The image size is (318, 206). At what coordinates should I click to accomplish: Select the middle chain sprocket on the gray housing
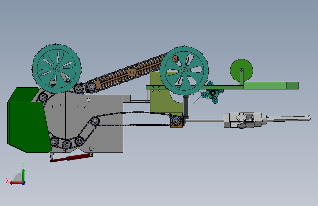(x=95, y=121)
